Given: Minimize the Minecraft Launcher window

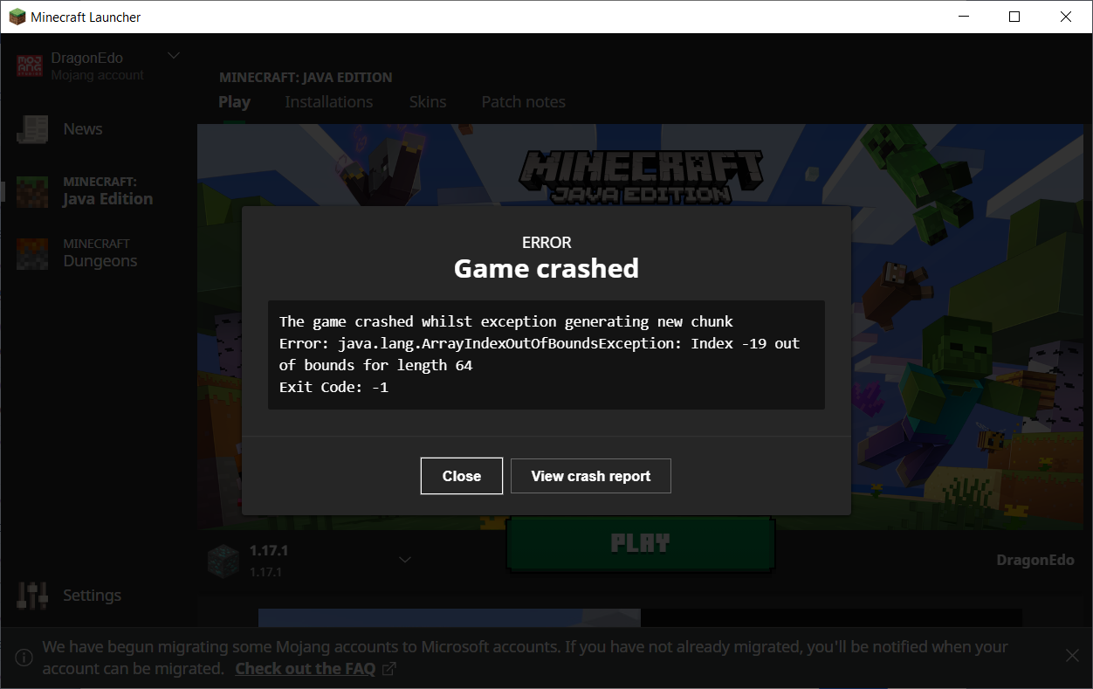Looking at the screenshot, I should coord(964,17).
